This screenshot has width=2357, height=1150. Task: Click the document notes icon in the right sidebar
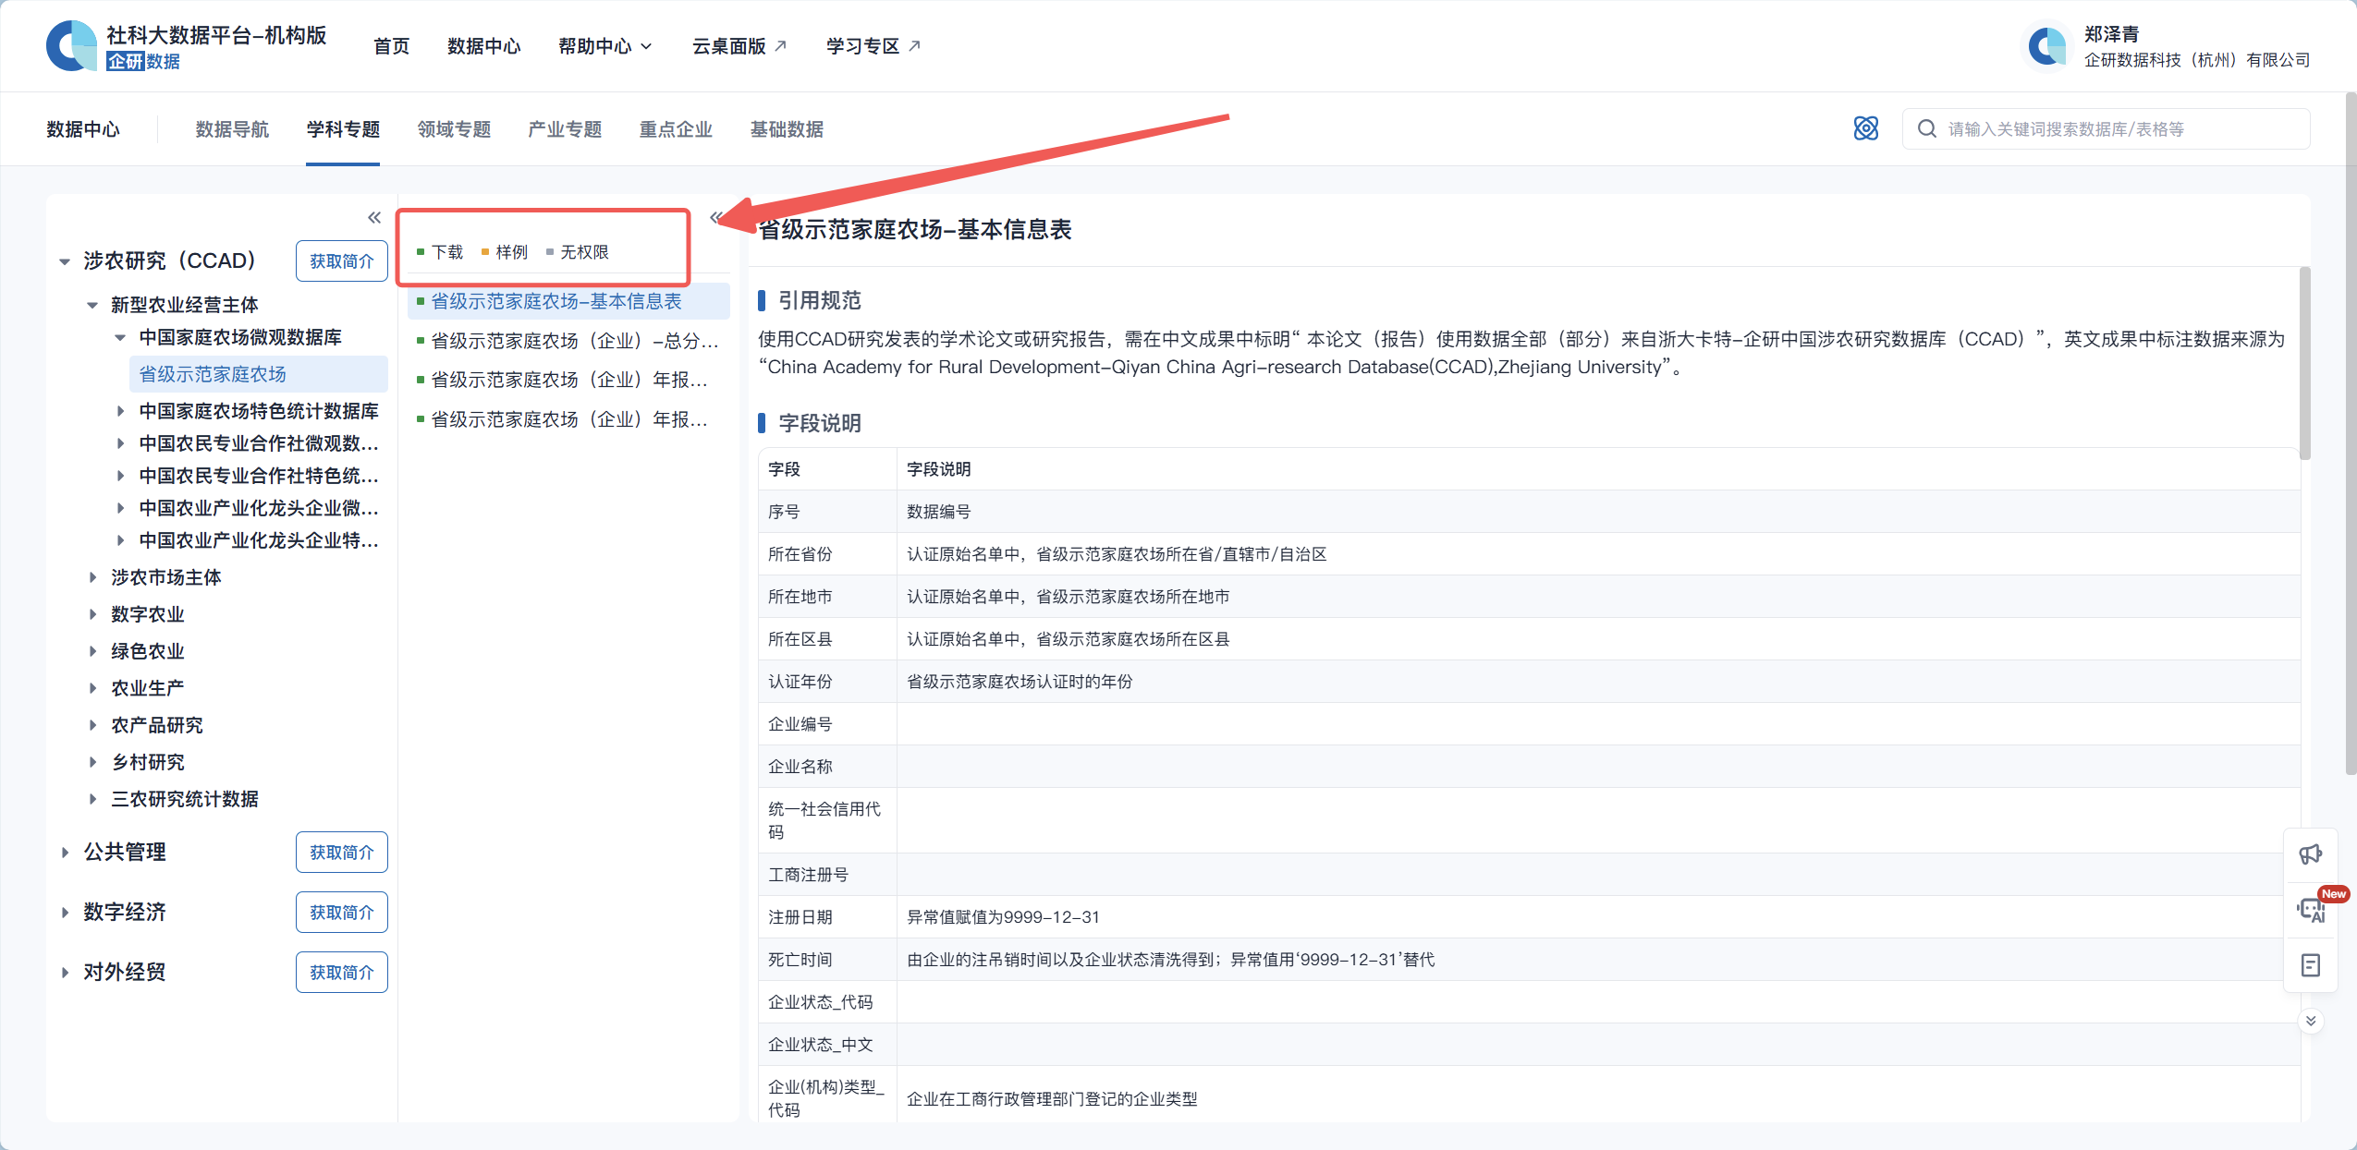2310,965
